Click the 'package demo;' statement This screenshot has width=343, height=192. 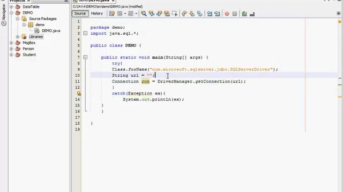pos(108,27)
